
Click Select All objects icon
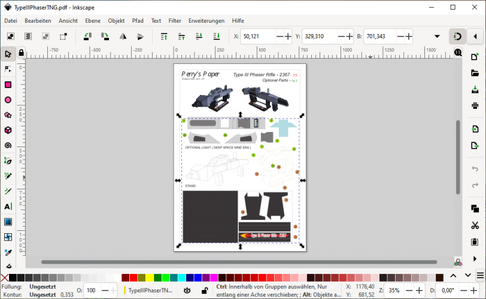[11, 36]
